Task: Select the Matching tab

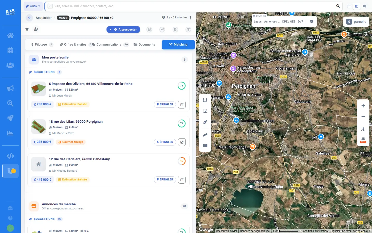Action: coord(178,45)
